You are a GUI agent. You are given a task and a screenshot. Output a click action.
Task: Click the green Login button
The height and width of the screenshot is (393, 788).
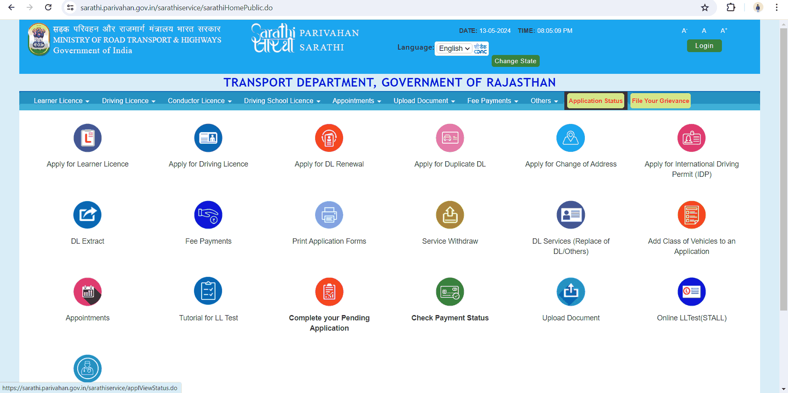click(x=704, y=46)
